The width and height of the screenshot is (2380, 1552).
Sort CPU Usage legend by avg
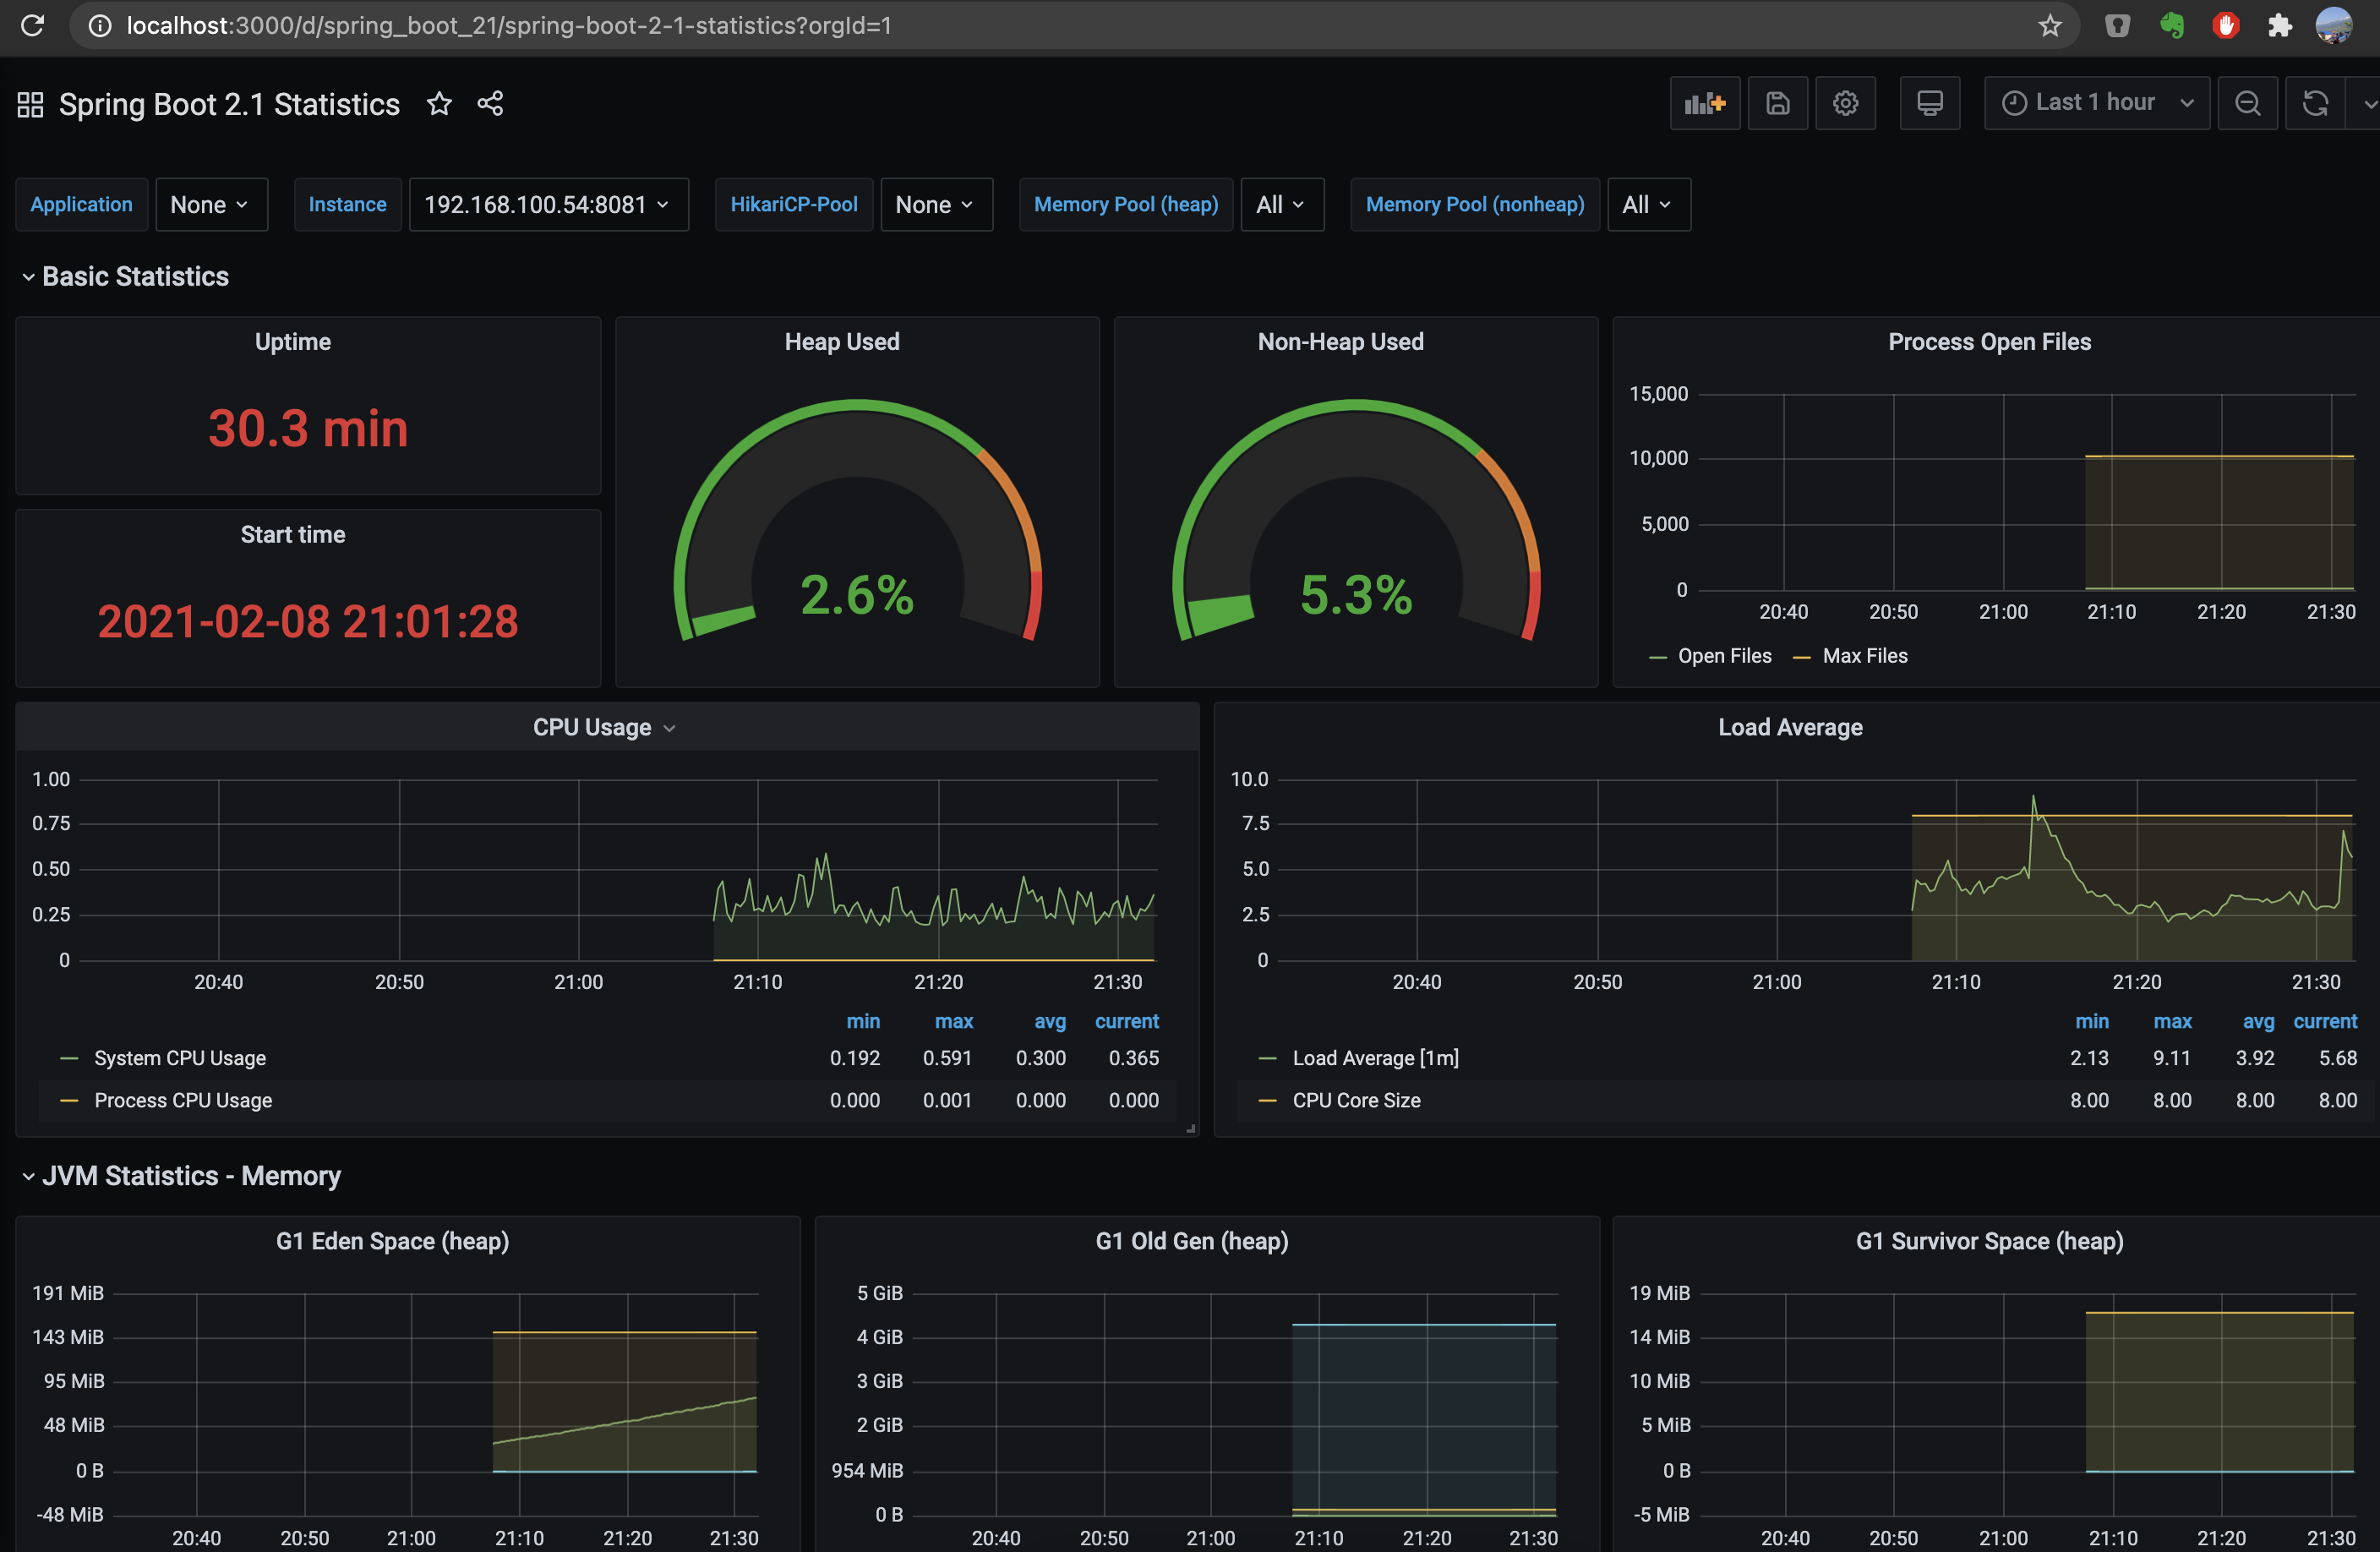[x=1050, y=1021]
